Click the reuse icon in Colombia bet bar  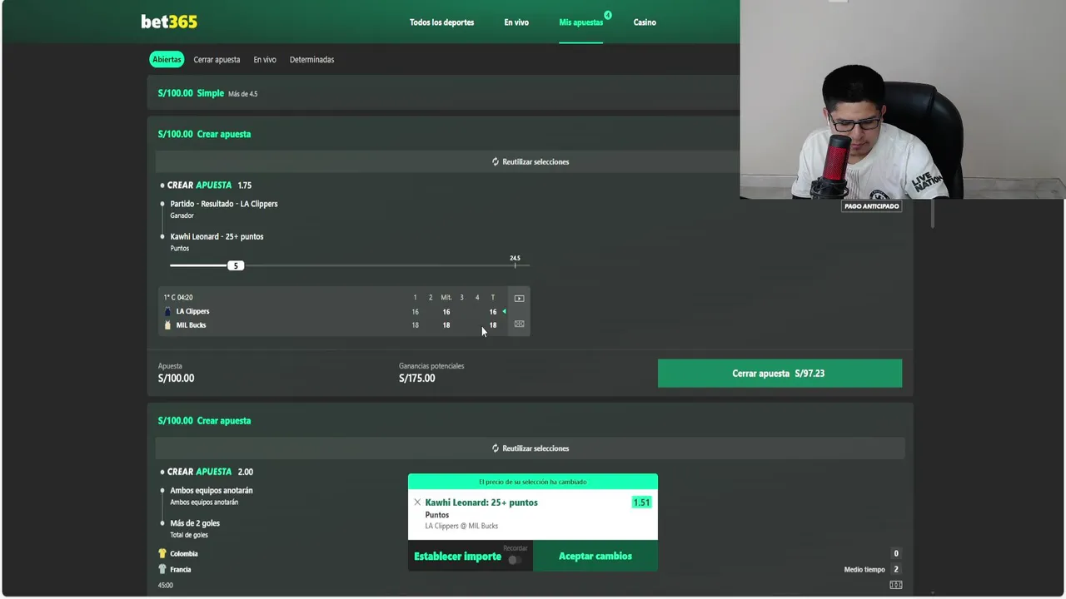coord(496,448)
